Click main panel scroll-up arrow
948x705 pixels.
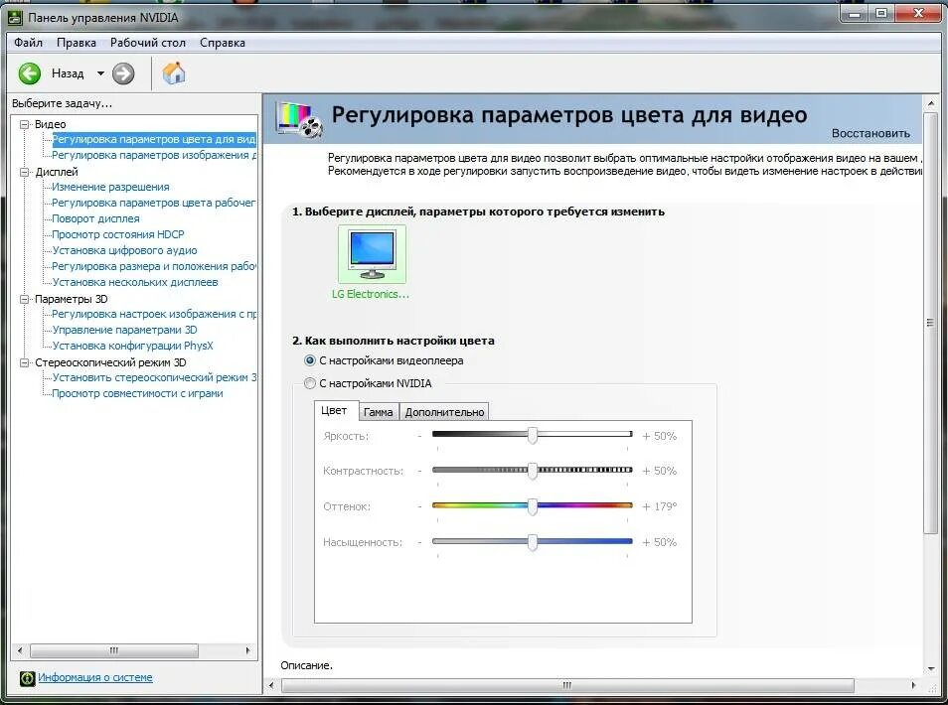[x=930, y=104]
